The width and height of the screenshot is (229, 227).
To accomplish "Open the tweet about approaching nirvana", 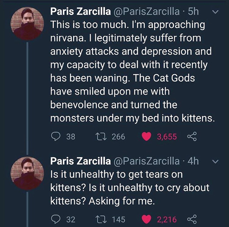I will tap(132, 71).
